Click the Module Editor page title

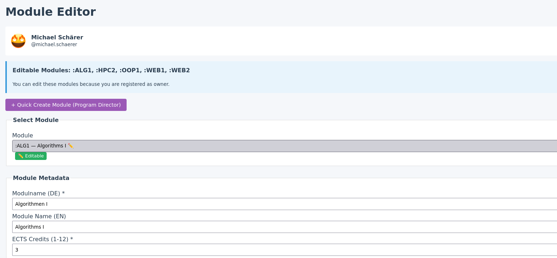51,12
